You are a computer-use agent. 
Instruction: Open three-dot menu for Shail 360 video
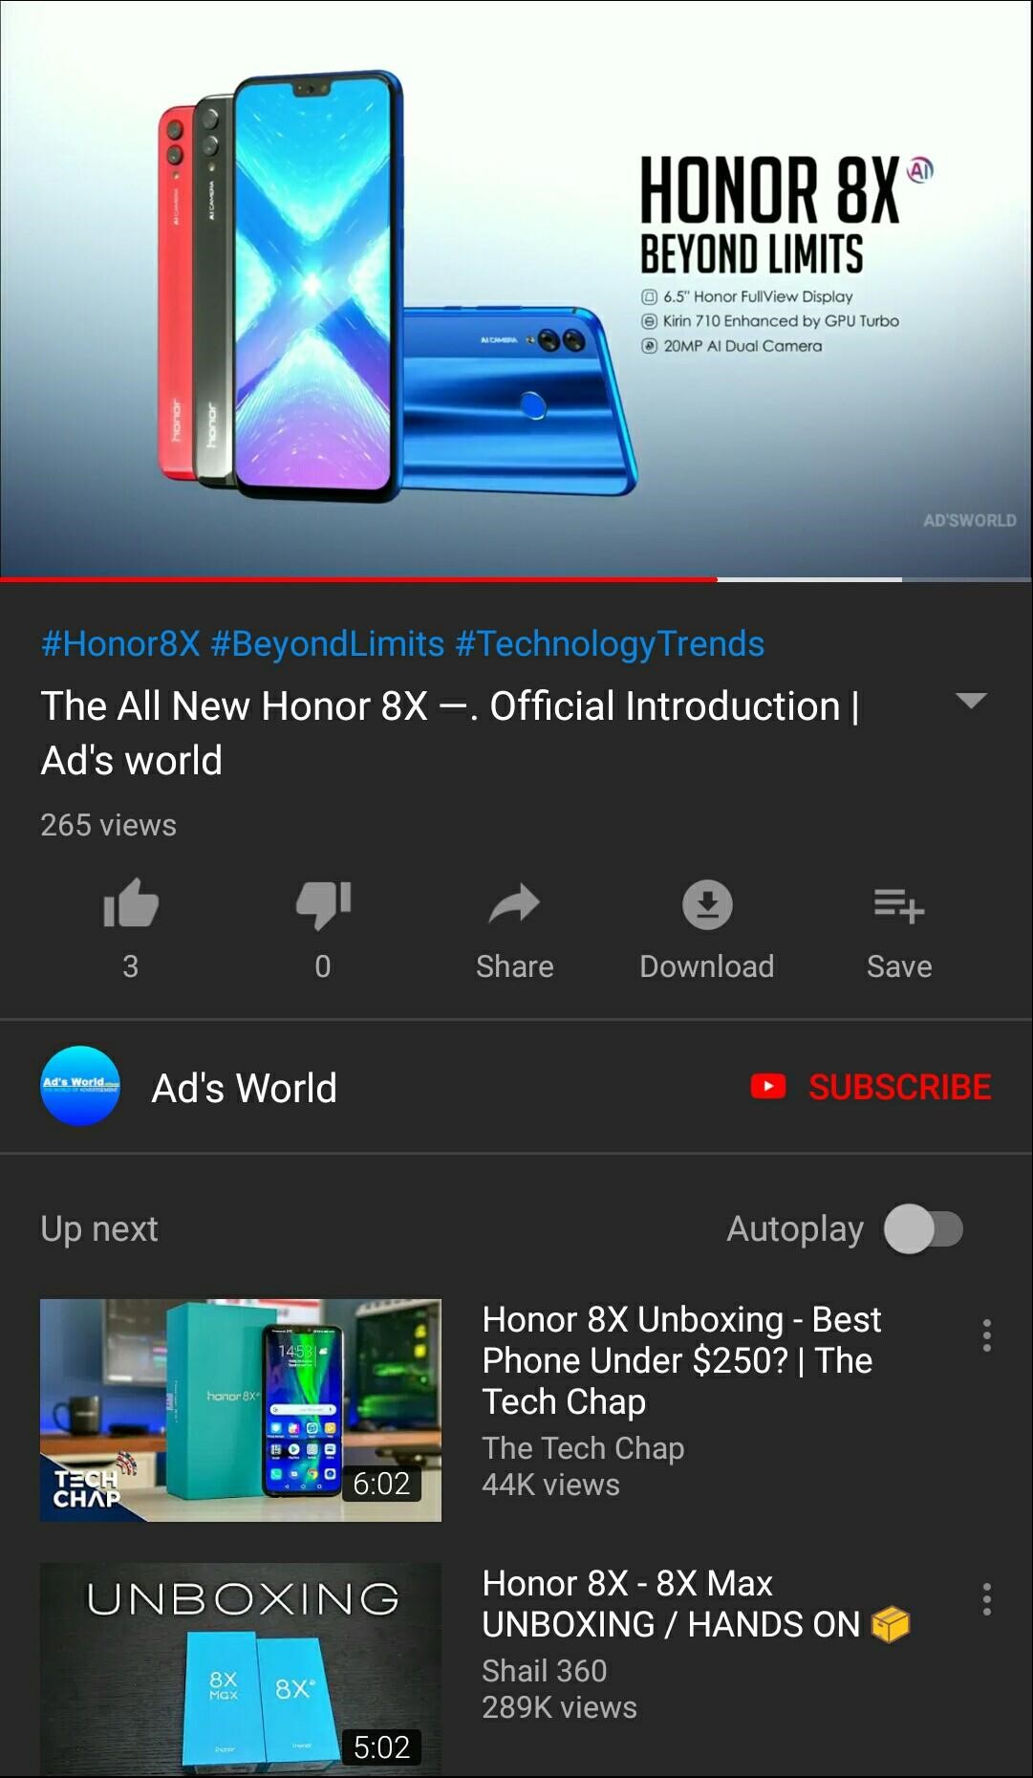pos(986,1599)
